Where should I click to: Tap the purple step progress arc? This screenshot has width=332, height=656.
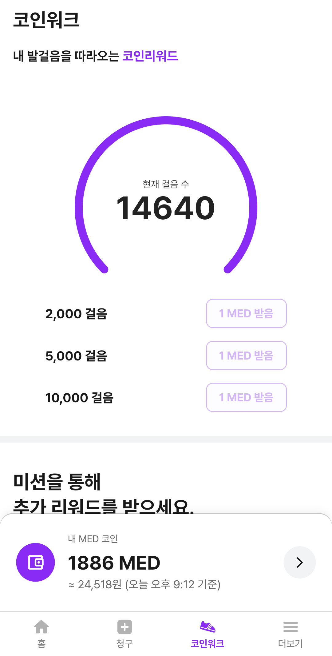click(166, 121)
